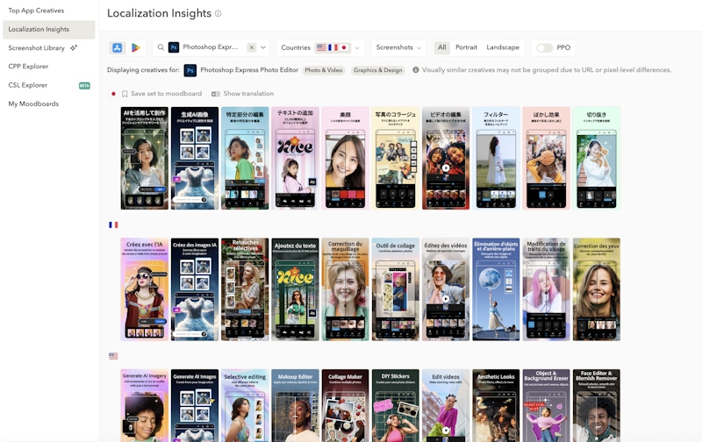Open the Japanese Nice text screenshot

point(295,159)
